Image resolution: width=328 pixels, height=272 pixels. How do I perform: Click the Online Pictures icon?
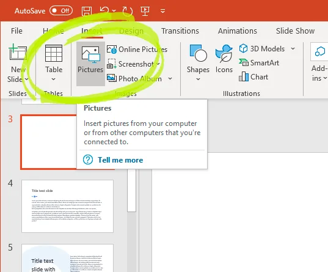click(x=112, y=50)
